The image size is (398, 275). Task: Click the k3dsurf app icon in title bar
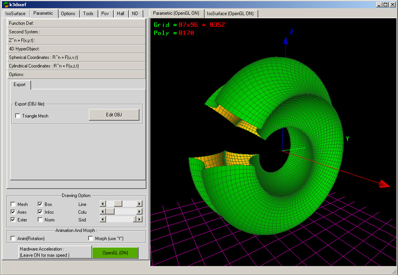[5, 5]
